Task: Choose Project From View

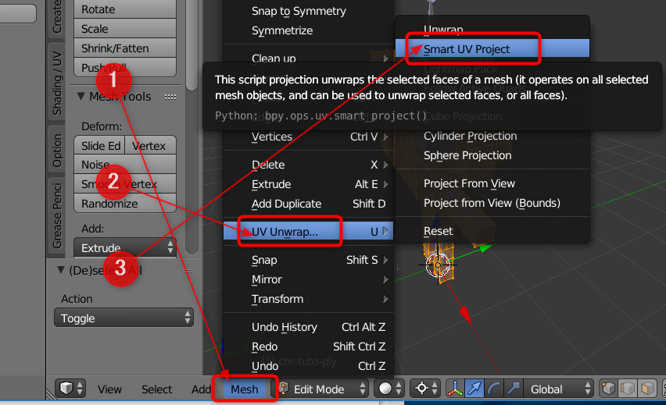Action: [492, 183]
